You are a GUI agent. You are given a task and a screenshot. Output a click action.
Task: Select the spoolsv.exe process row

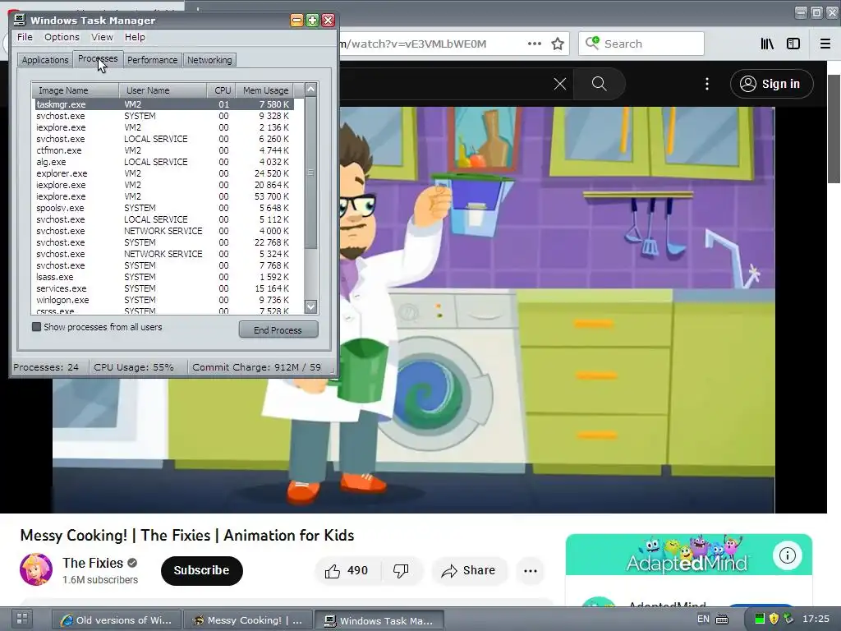point(164,208)
